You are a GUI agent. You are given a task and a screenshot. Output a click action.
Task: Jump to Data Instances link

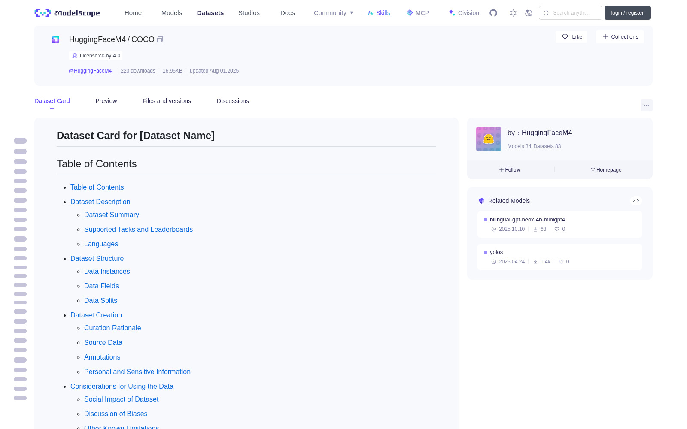point(107,271)
